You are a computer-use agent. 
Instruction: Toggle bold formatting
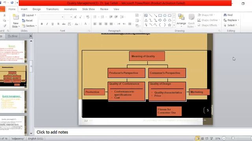pos(42,24)
